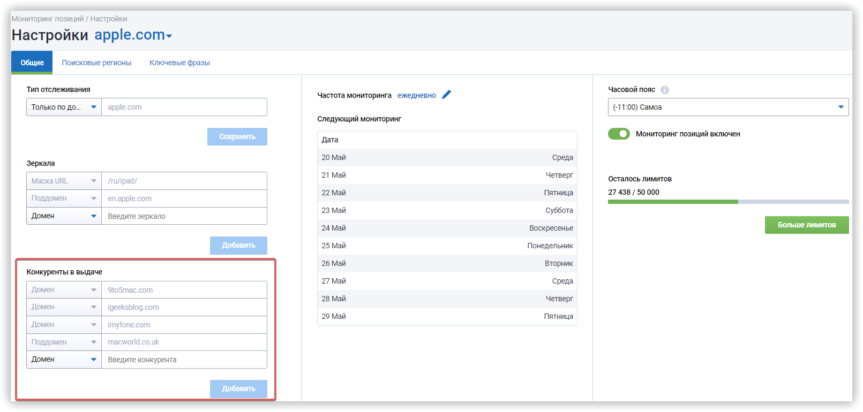Switch to the Общие tab
This screenshot has width=863, height=412.
pyautogui.click(x=32, y=63)
